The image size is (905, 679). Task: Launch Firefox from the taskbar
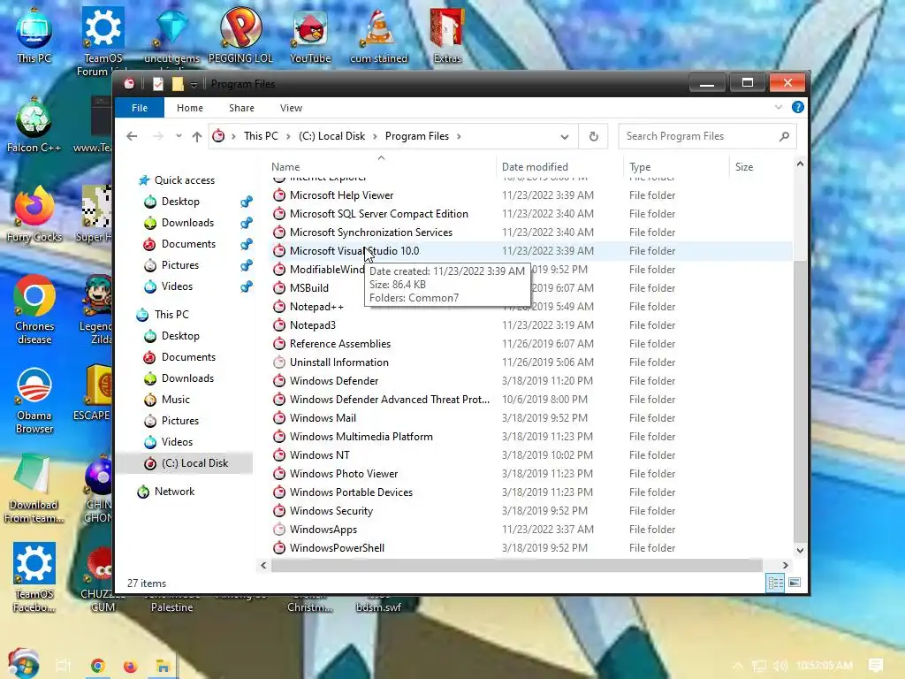coord(131,666)
